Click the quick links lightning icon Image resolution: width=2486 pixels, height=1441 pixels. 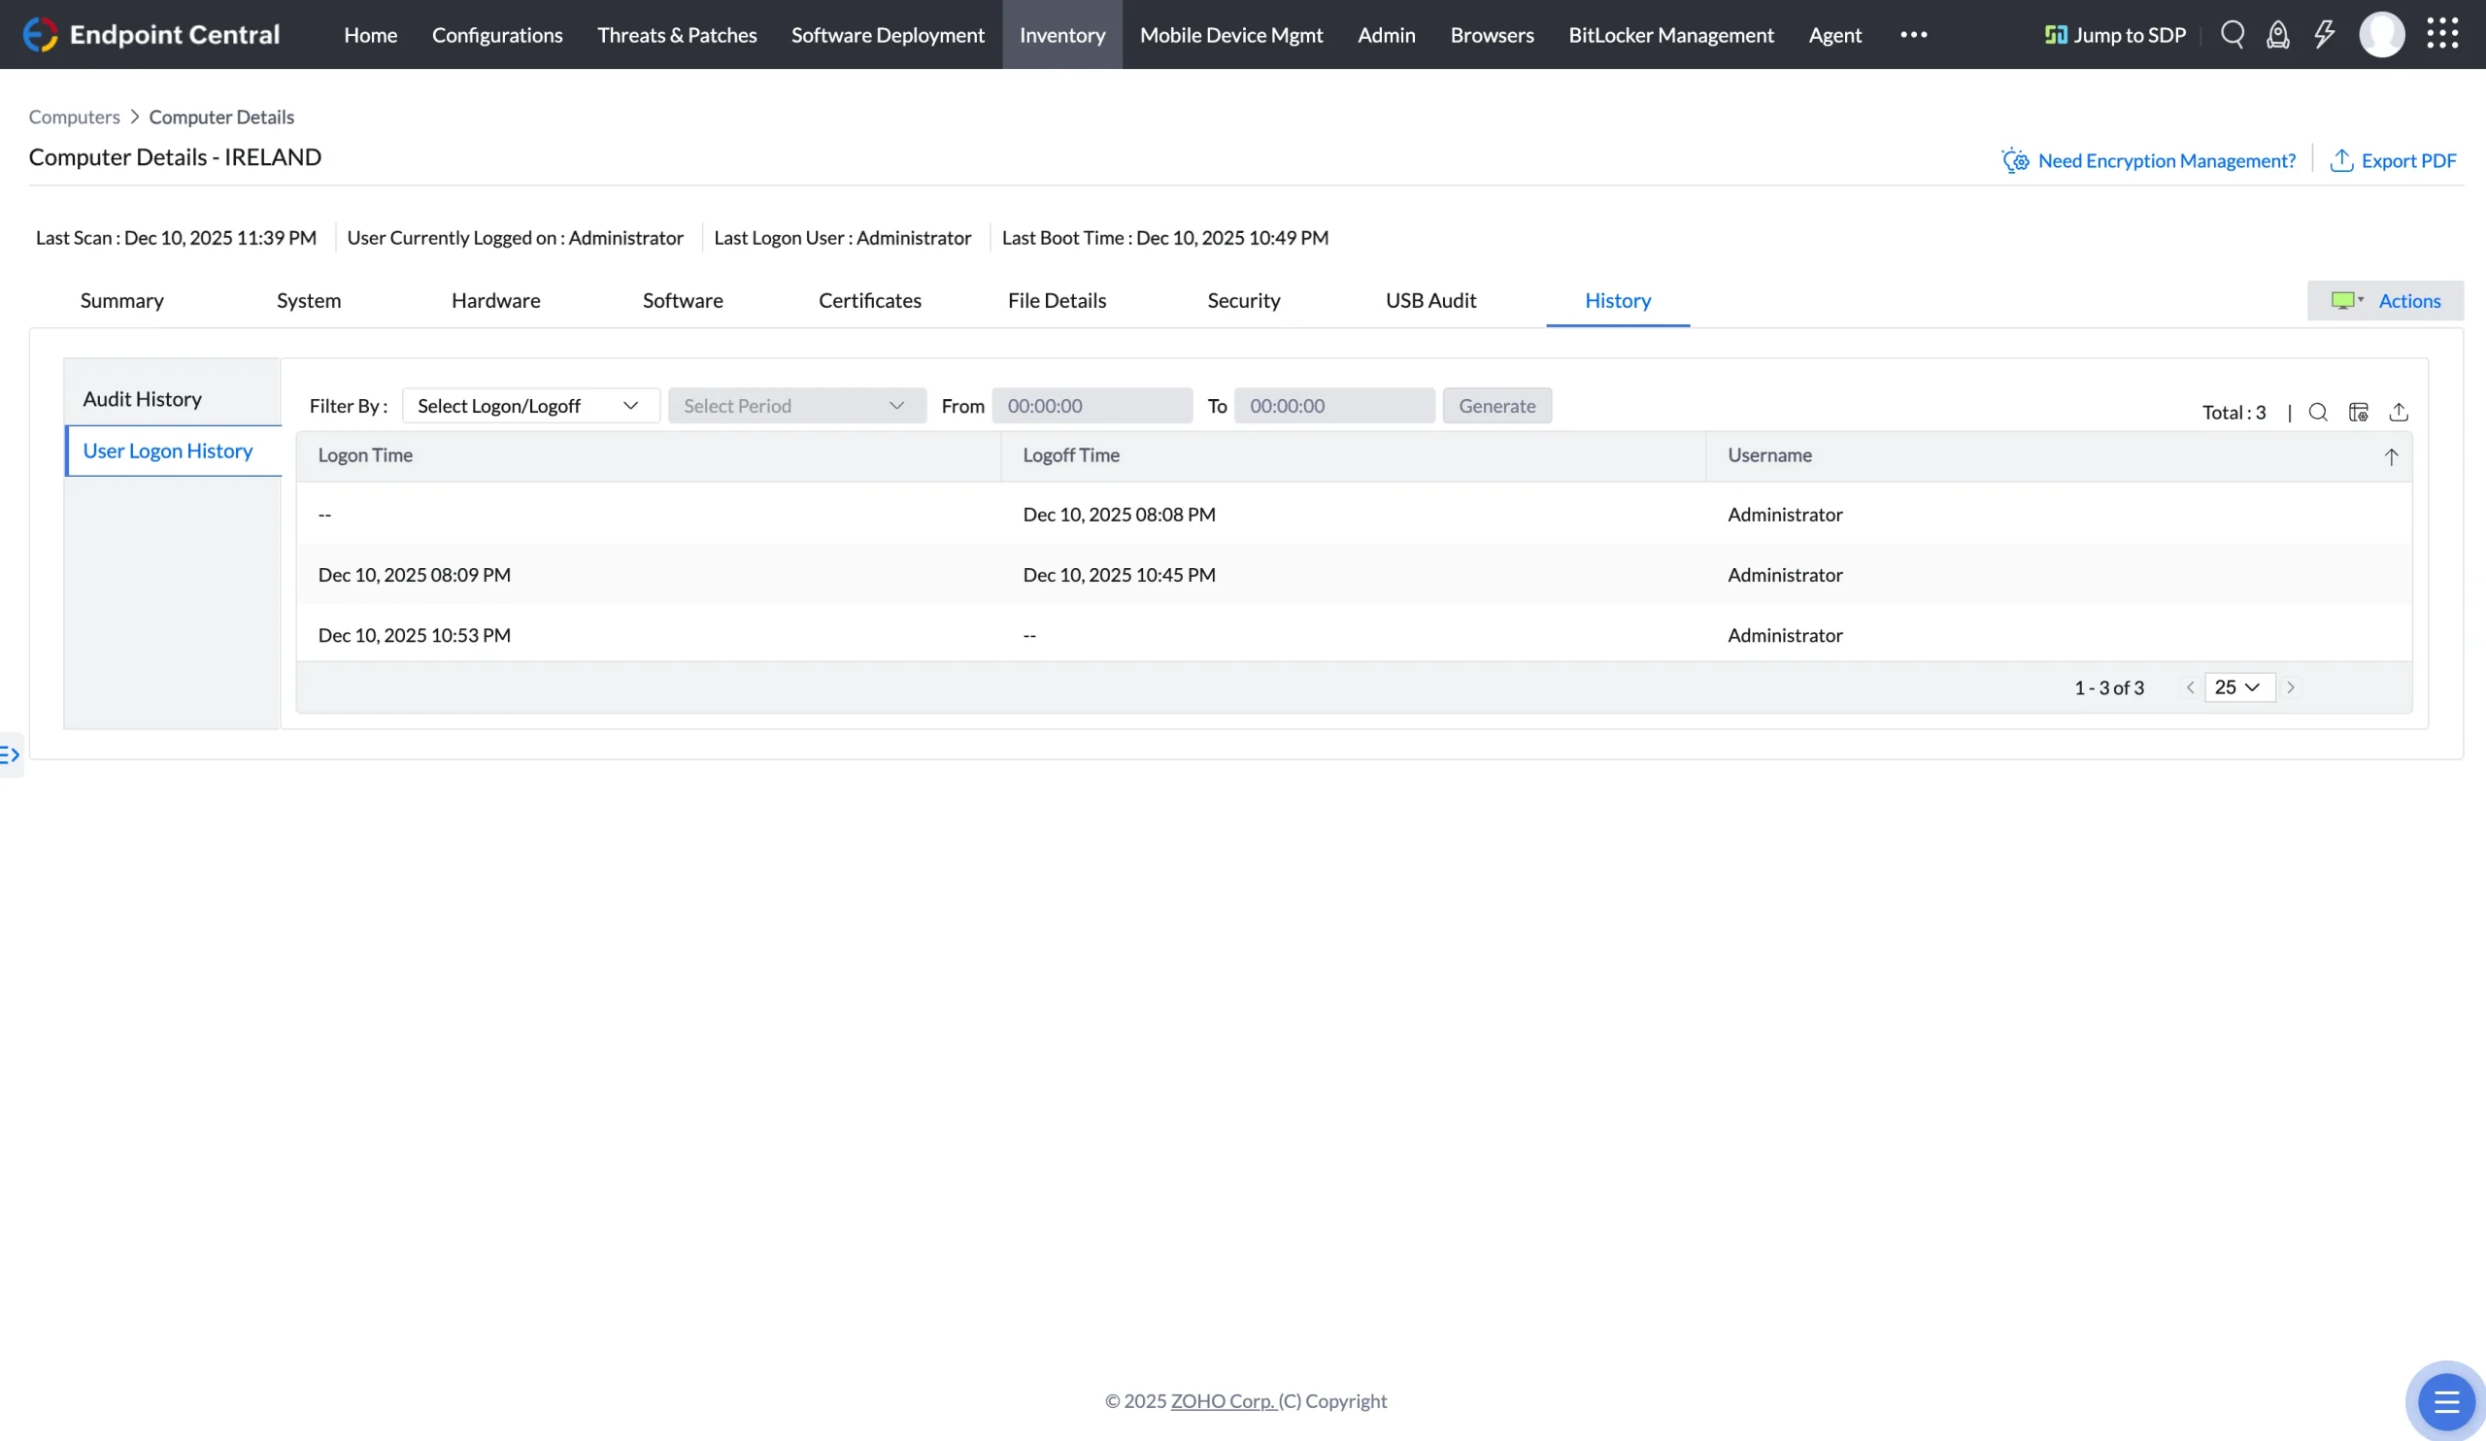2324,35
